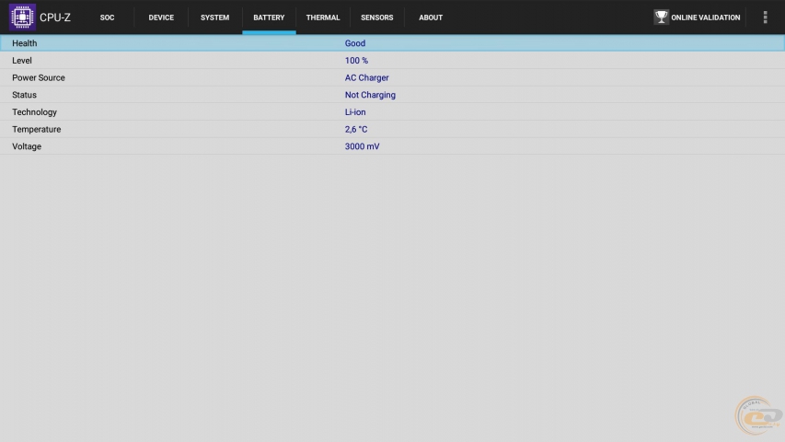Click the Temperature row

coord(392,130)
